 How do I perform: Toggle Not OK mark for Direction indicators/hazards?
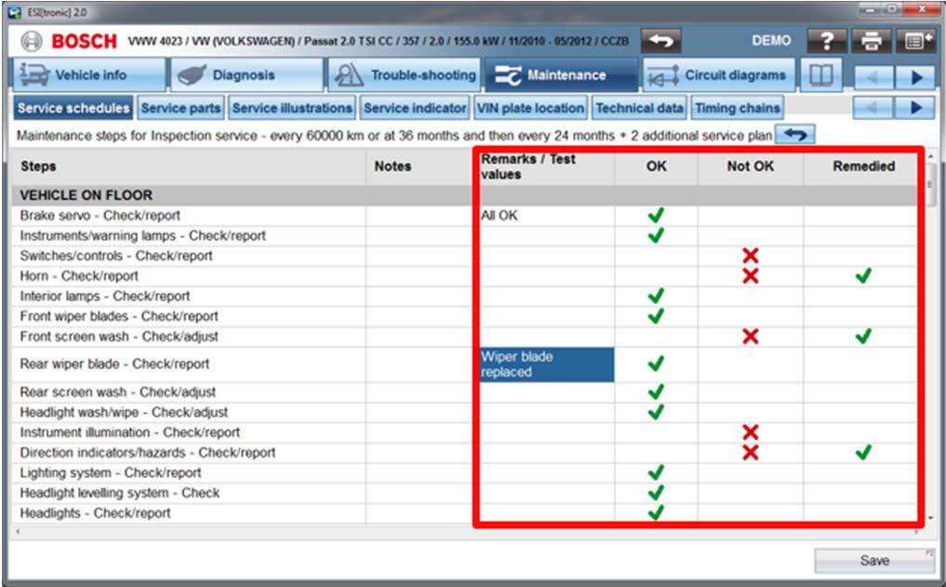coord(751,452)
